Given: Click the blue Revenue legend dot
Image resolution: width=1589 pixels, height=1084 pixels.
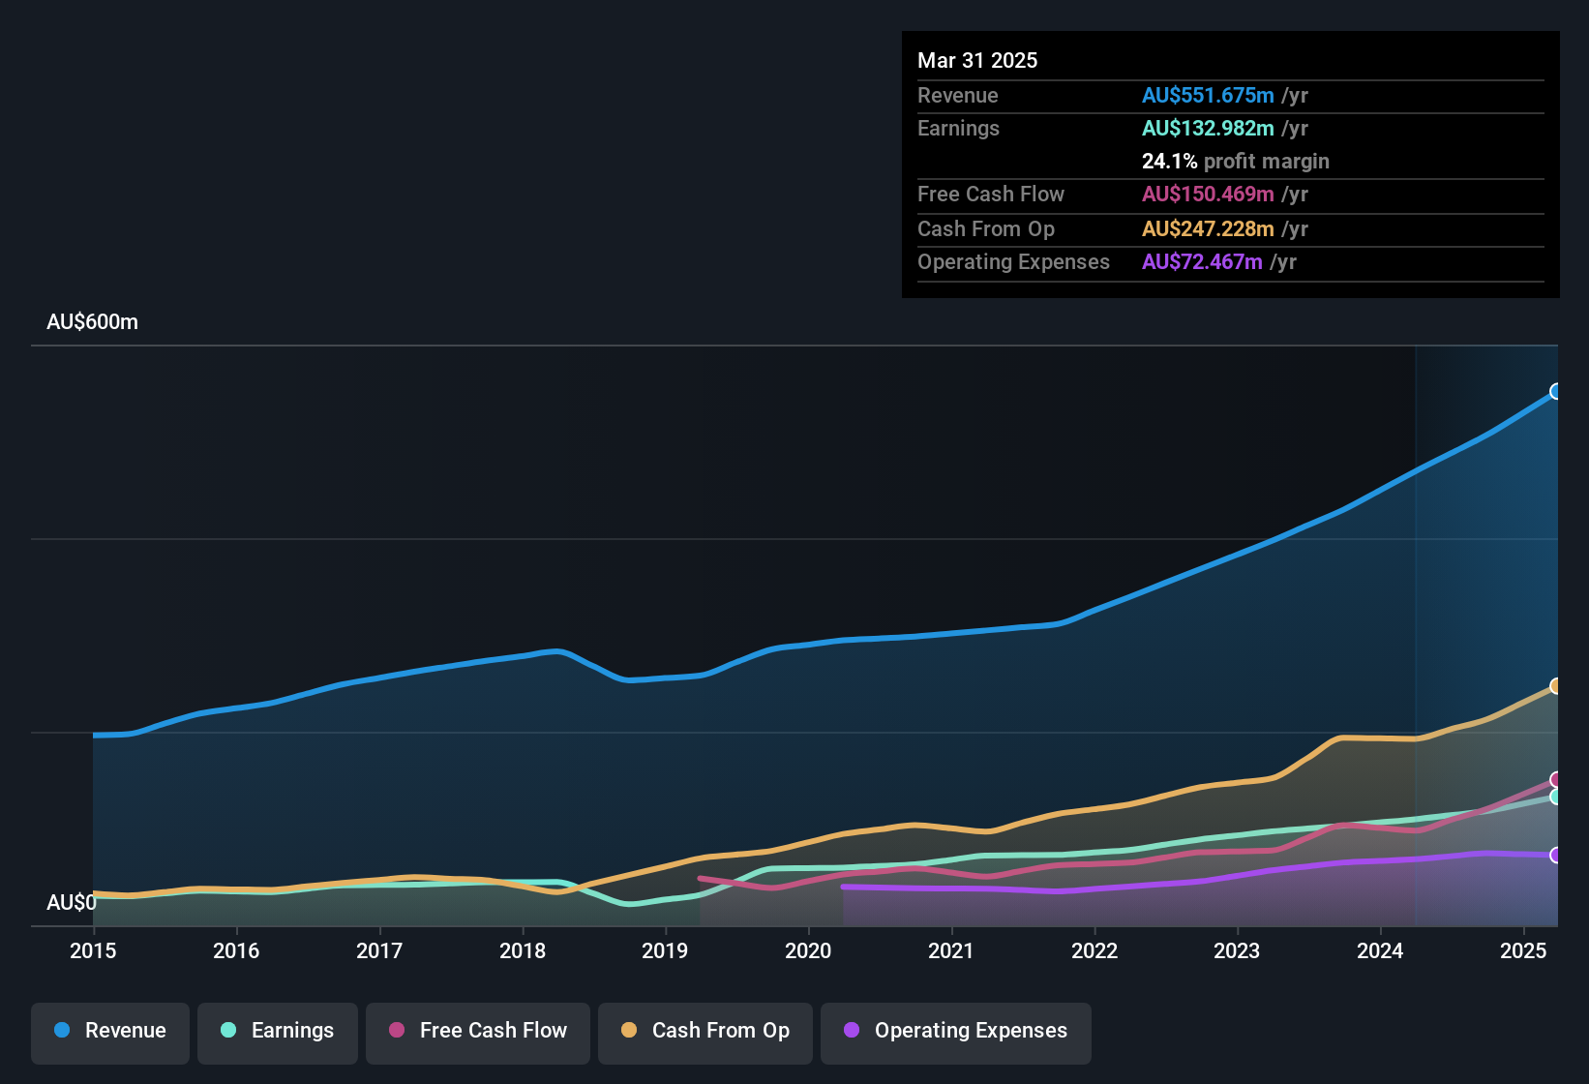Looking at the screenshot, I should click(61, 1031).
